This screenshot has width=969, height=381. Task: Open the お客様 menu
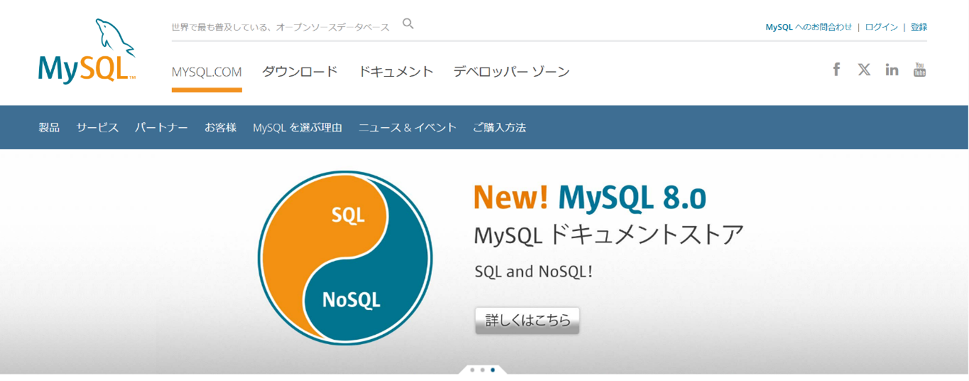220,127
